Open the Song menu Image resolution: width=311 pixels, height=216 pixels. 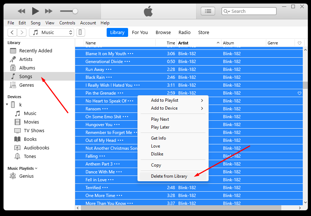[x=35, y=23]
